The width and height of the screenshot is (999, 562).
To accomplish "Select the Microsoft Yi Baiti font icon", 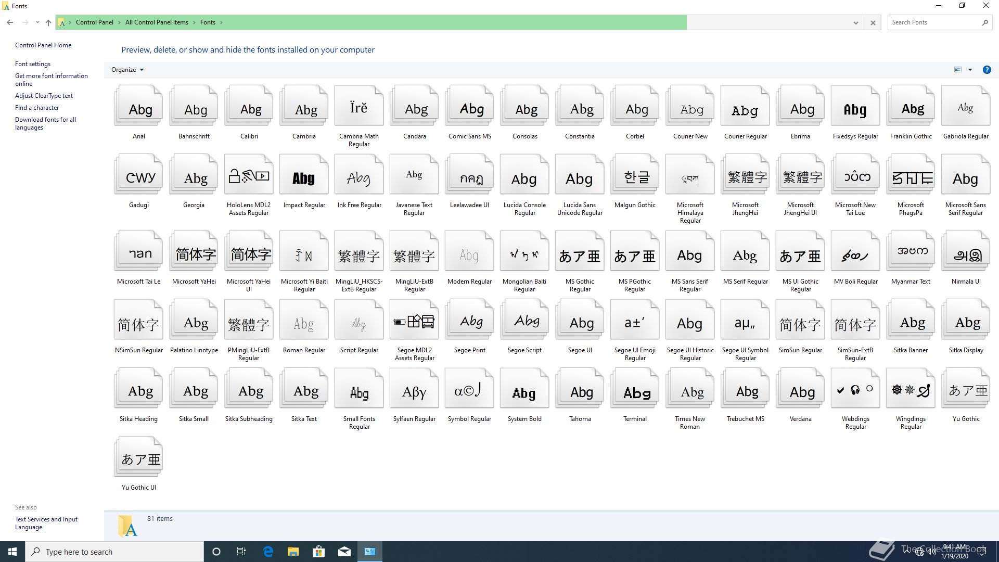I will [x=304, y=252].
